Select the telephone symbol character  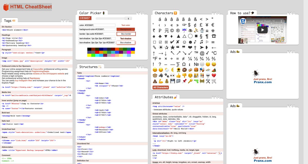214,36
